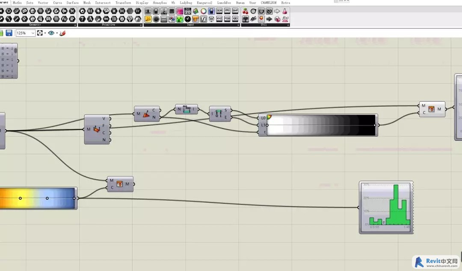This screenshot has width=462, height=271.
Task: Click the grayscale gradient component bar
Action: pyautogui.click(x=321, y=125)
